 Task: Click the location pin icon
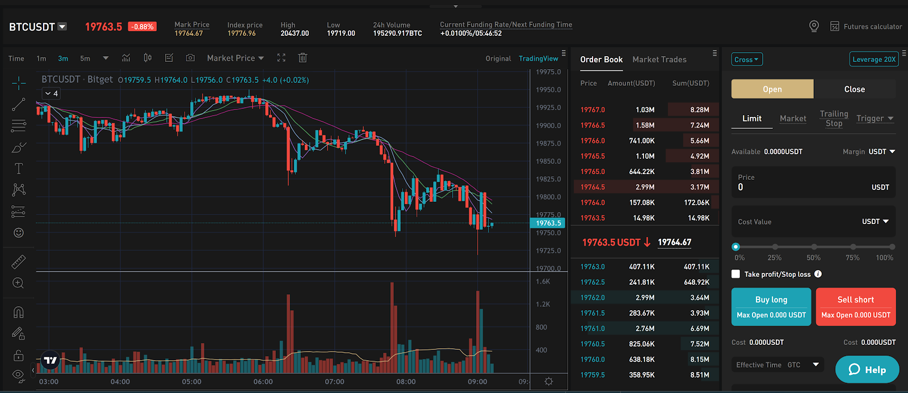click(x=814, y=26)
